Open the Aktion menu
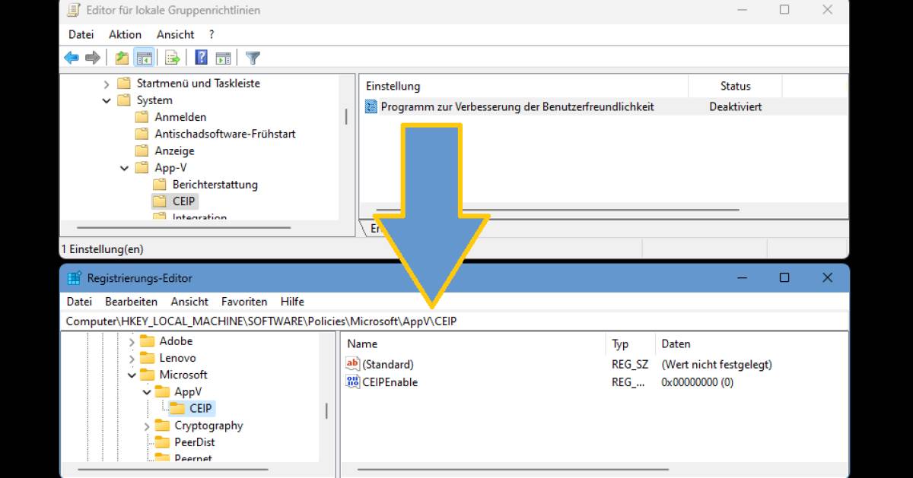Image resolution: width=913 pixels, height=478 pixels. tap(125, 34)
